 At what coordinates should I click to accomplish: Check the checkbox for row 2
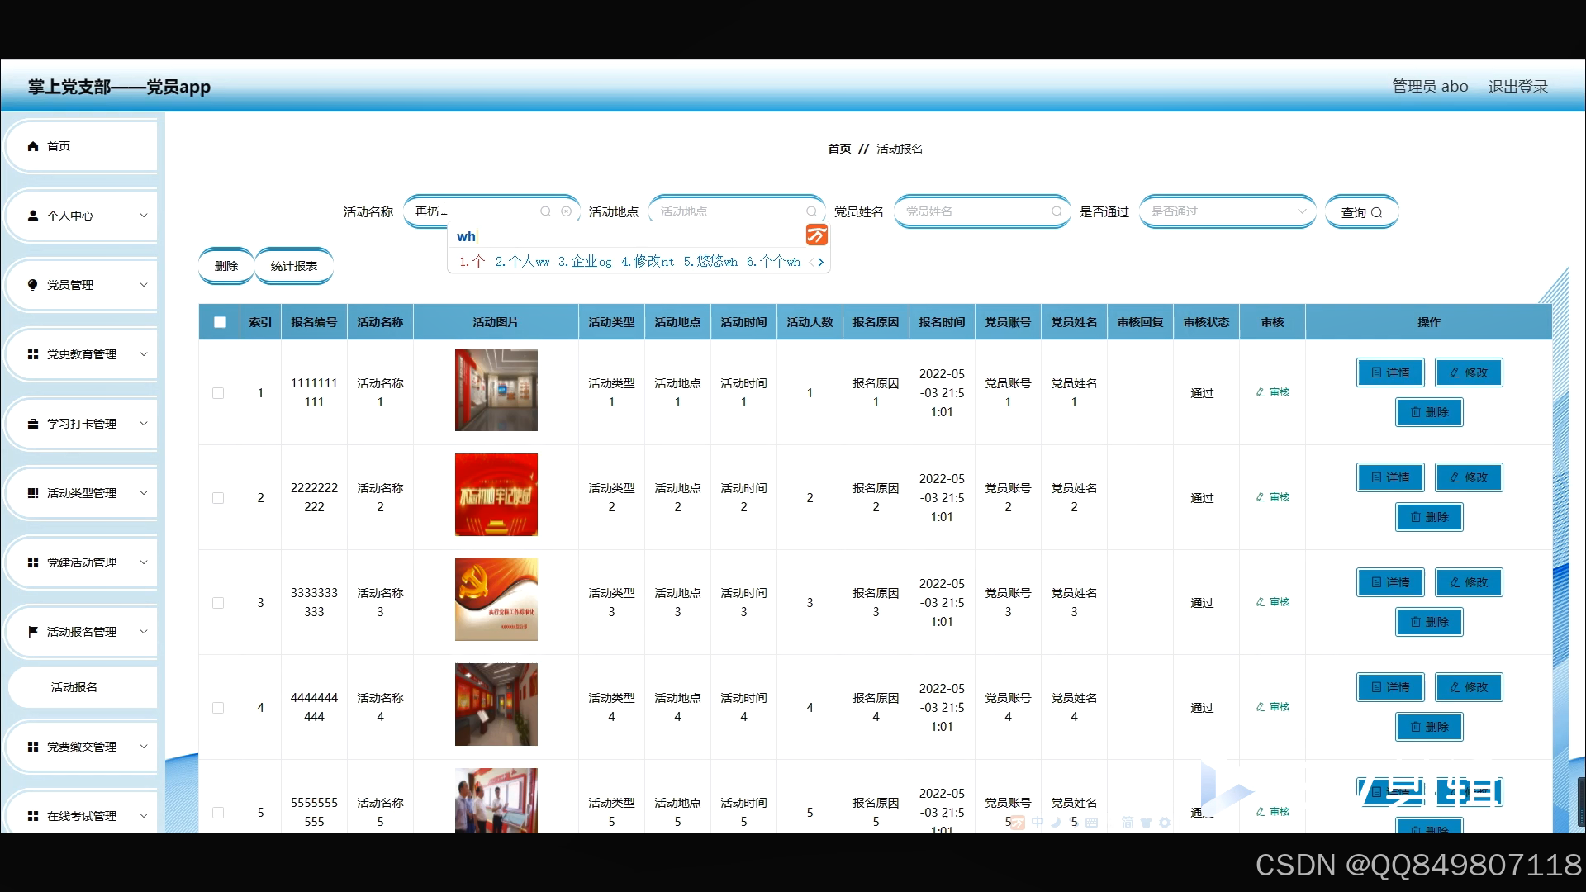coord(218,498)
